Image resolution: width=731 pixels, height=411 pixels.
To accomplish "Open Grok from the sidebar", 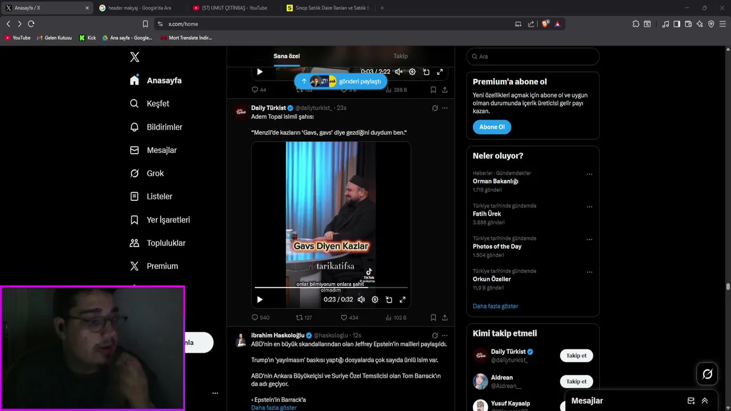I will (x=146, y=173).
